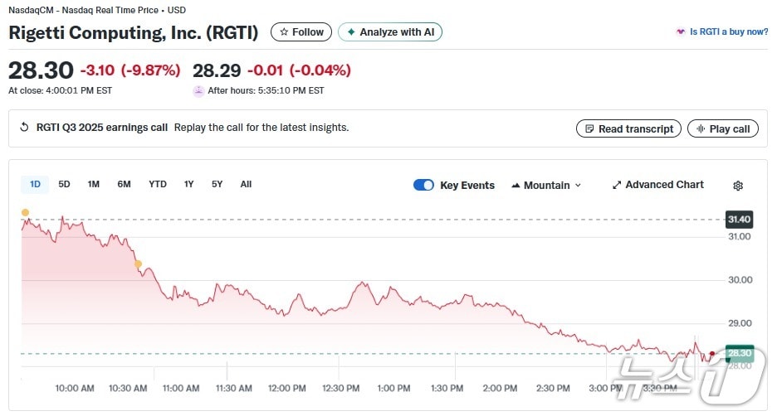Click the Read transcript button
Image resolution: width=777 pixels, height=416 pixels.
(x=628, y=129)
